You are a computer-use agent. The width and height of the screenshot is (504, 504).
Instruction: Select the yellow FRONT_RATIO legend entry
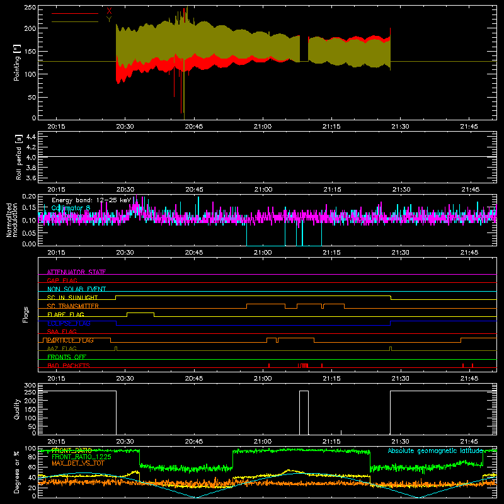point(72,450)
